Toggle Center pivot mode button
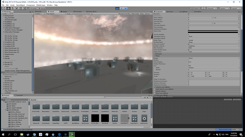Image resolution: width=245 pixels, height=137 pixels. pos(33,8)
